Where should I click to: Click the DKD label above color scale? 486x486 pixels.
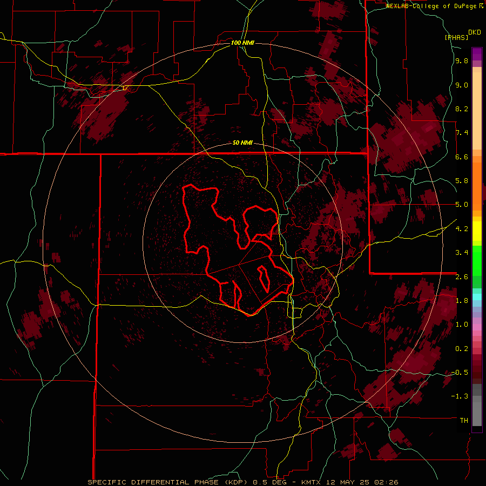[x=475, y=32]
